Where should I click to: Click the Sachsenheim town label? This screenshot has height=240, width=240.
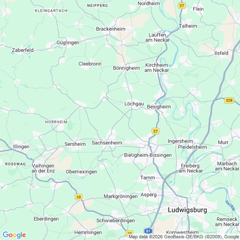107,143
